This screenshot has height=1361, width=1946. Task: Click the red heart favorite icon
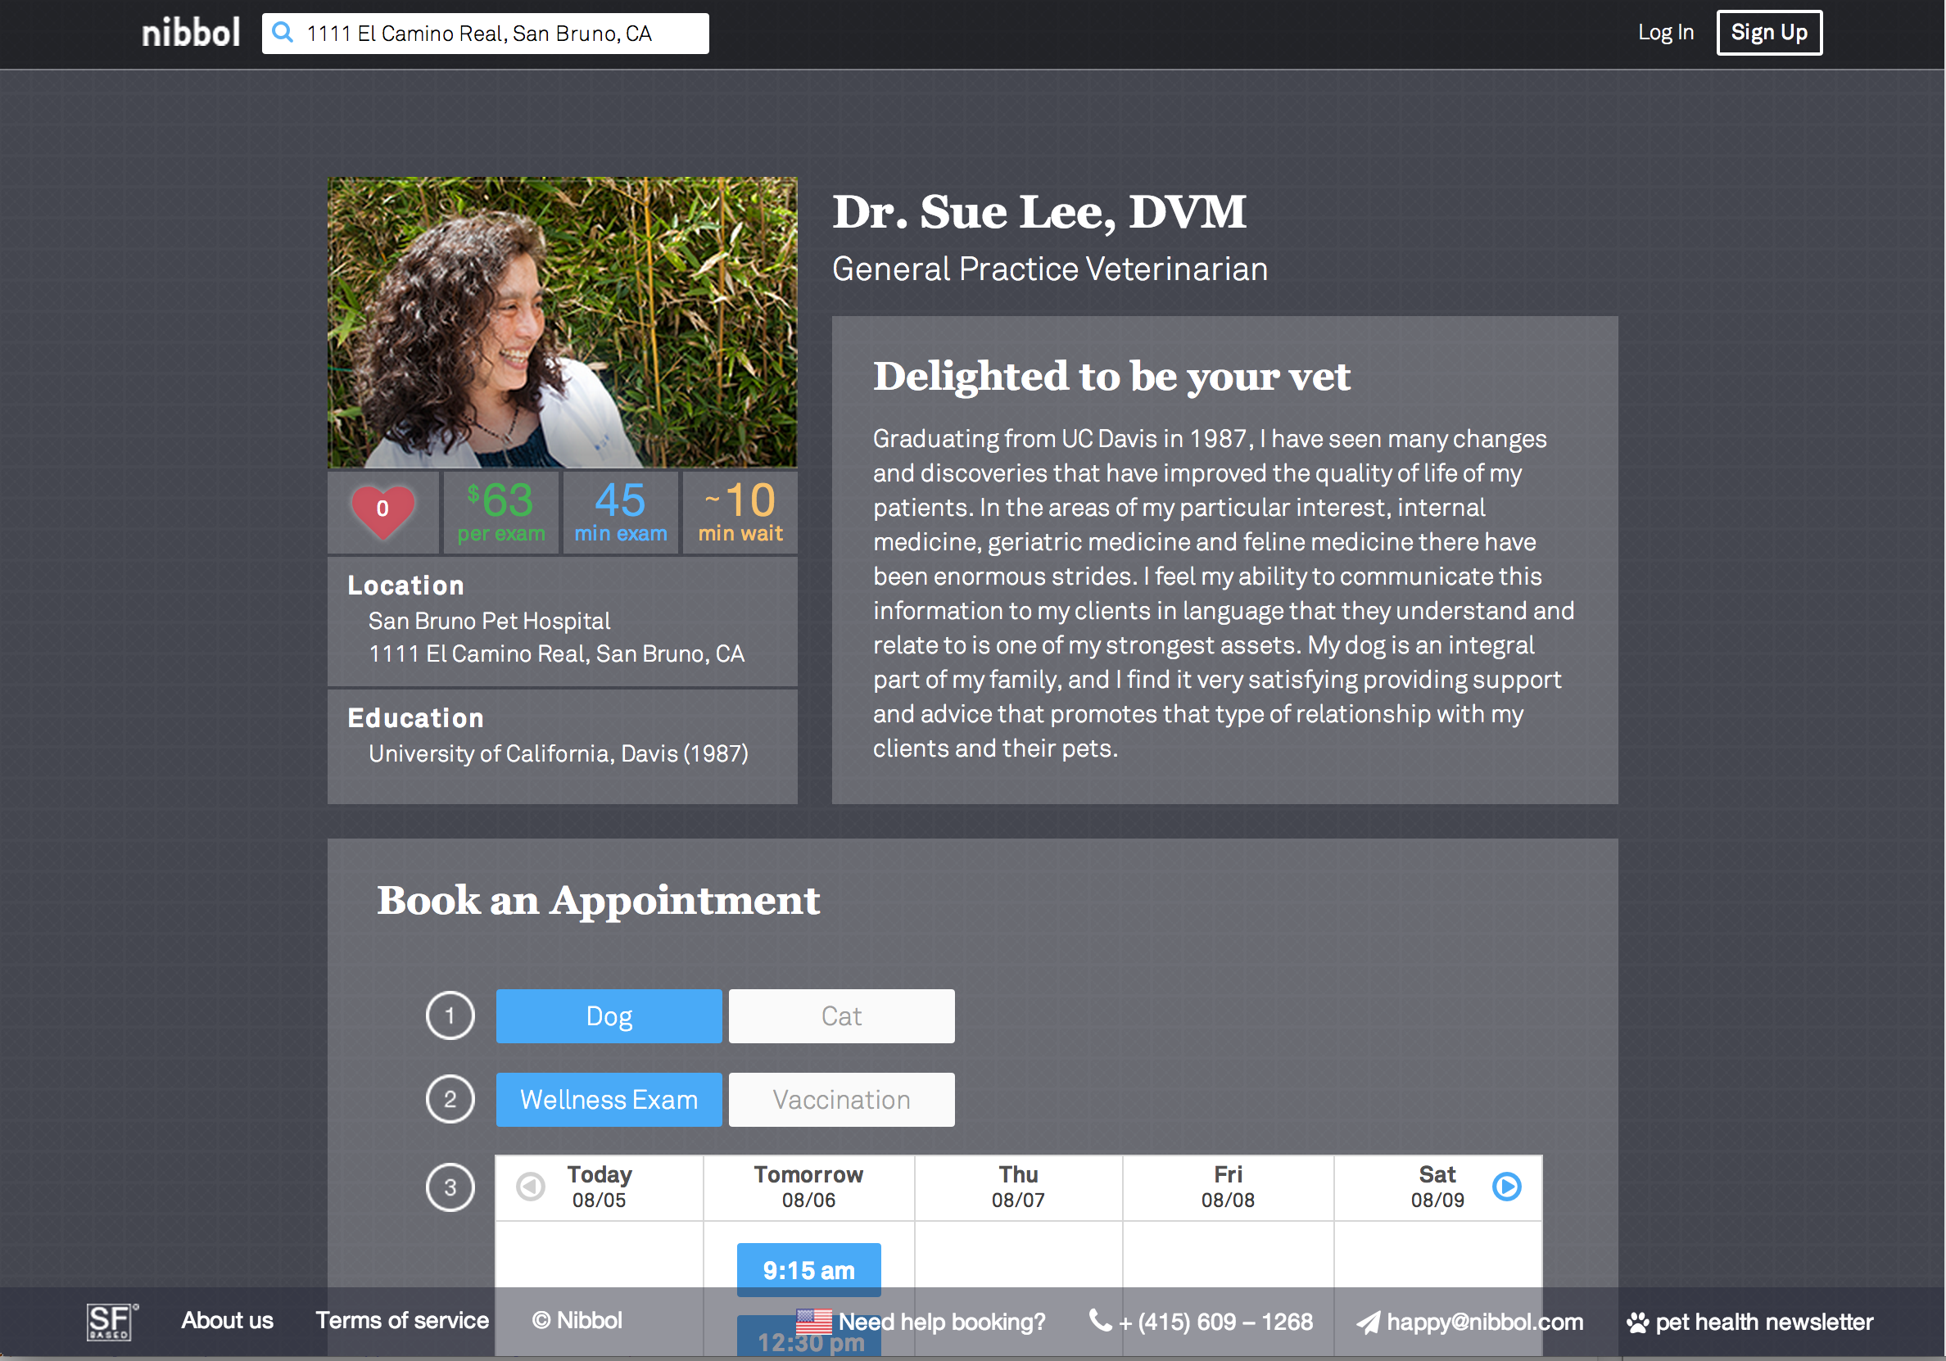point(383,509)
